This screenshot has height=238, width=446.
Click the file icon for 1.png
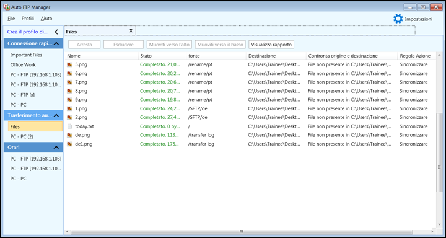click(x=69, y=108)
